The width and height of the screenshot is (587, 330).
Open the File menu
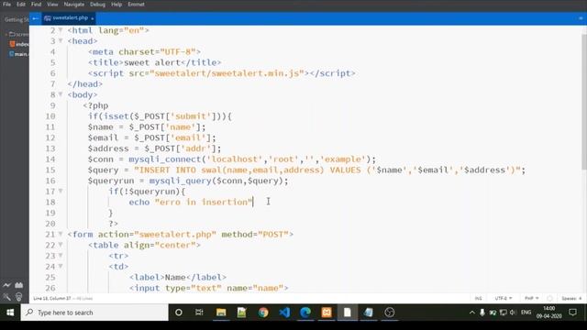pos(6,5)
